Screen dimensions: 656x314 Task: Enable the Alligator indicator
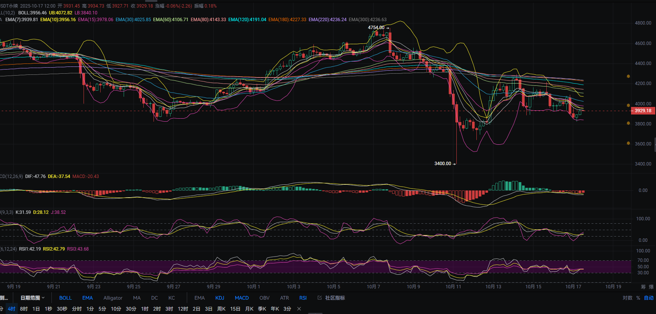[113, 298]
